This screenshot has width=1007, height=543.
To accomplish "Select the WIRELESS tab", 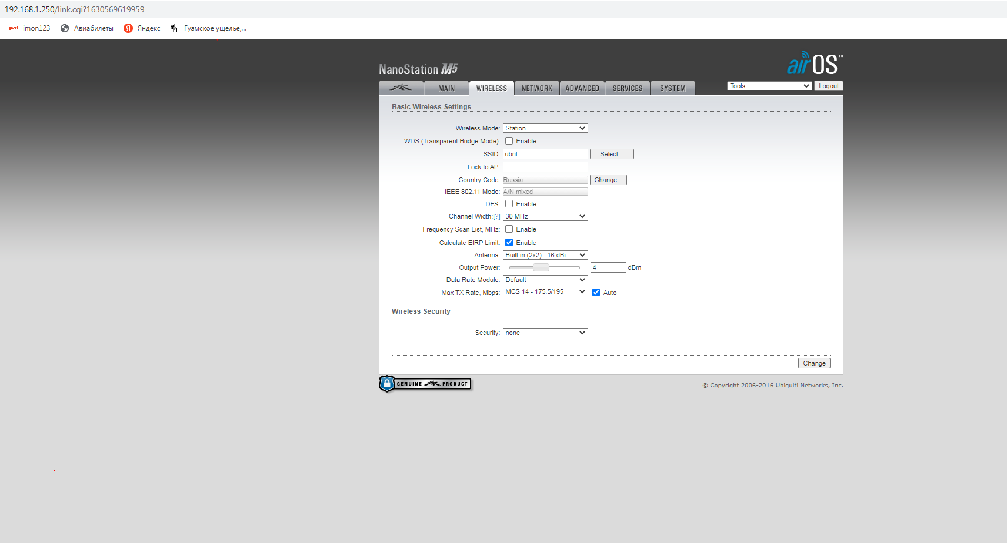I will pyautogui.click(x=492, y=88).
